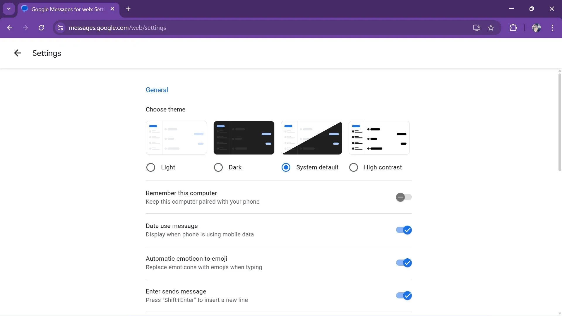Disable the Data use message toggle
This screenshot has height=316, width=562.
[x=404, y=230]
